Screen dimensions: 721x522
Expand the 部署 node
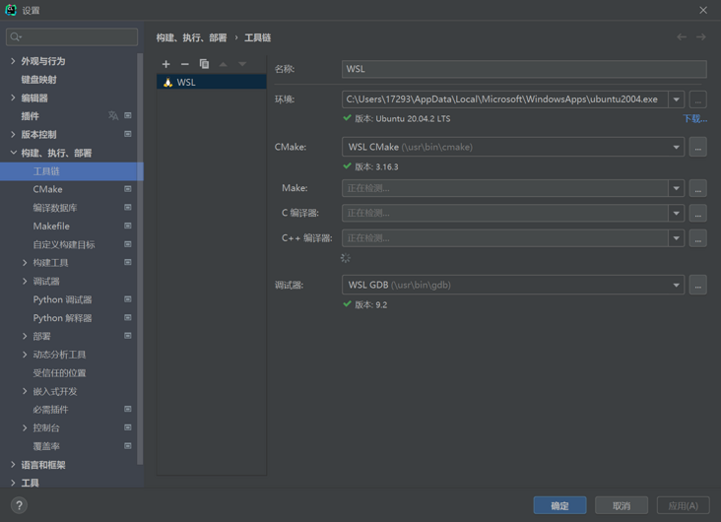pyautogui.click(x=25, y=336)
